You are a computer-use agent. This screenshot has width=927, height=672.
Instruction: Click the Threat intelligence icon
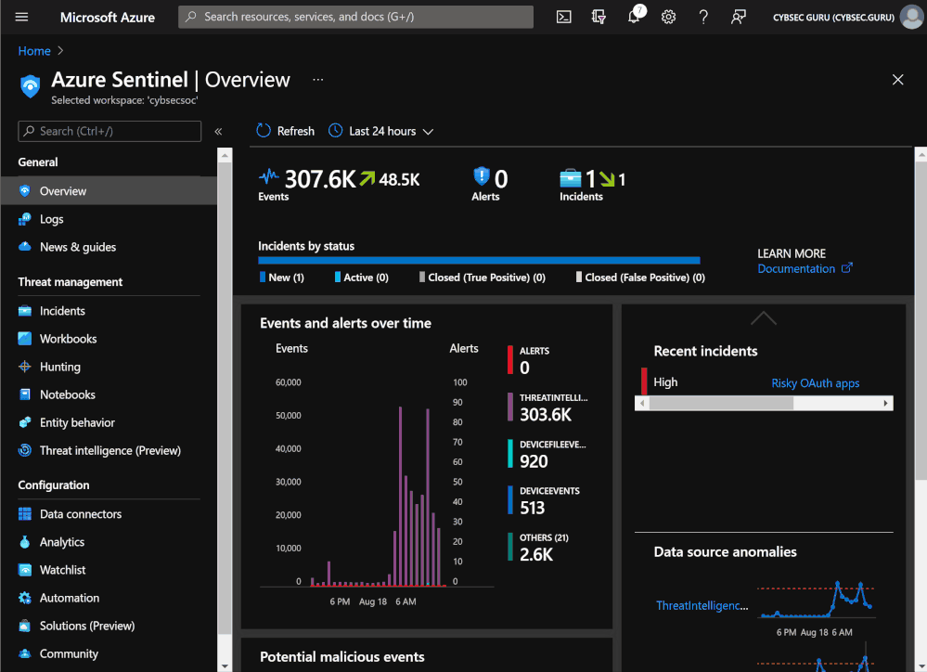click(x=25, y=450)
